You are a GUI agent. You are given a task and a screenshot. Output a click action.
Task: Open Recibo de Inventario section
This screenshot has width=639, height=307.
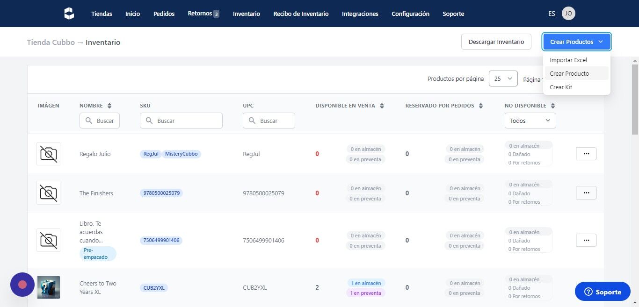click(301, 14)
